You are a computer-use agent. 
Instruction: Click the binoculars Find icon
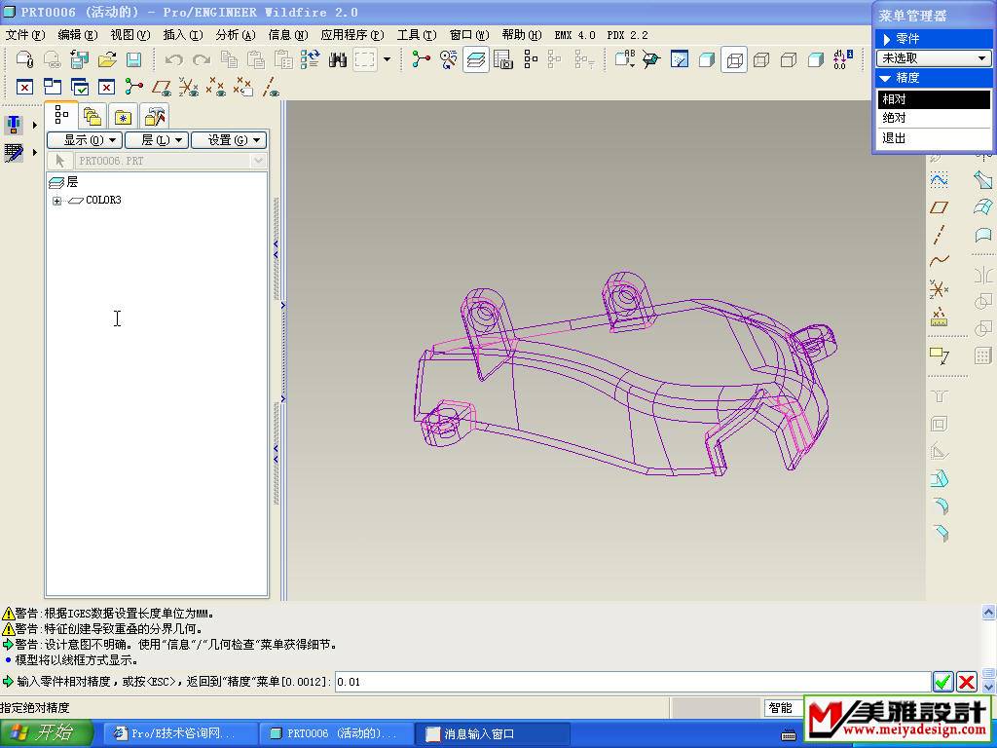pyautogui.click(x=338, y=60)
